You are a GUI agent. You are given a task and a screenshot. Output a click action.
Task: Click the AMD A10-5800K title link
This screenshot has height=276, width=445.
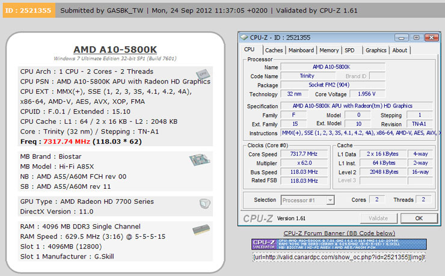115,49
